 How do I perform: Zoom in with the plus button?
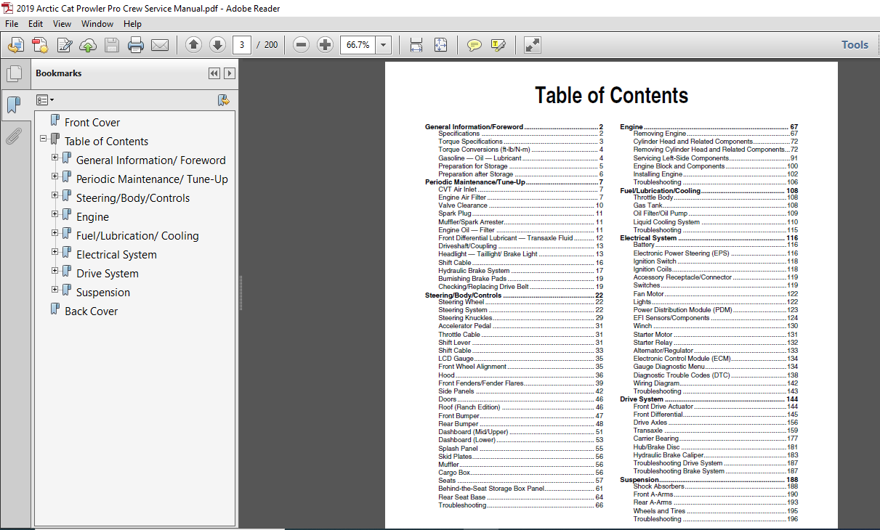325,45
